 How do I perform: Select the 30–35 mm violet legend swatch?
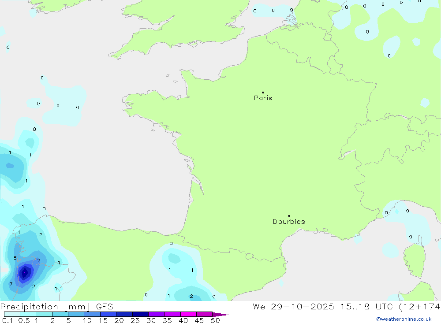coord(156,314)
